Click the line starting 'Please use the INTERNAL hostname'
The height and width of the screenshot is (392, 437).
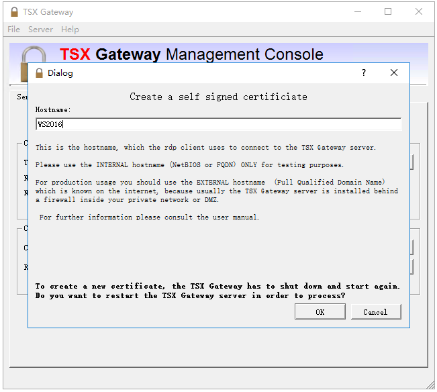pos(189,165)
